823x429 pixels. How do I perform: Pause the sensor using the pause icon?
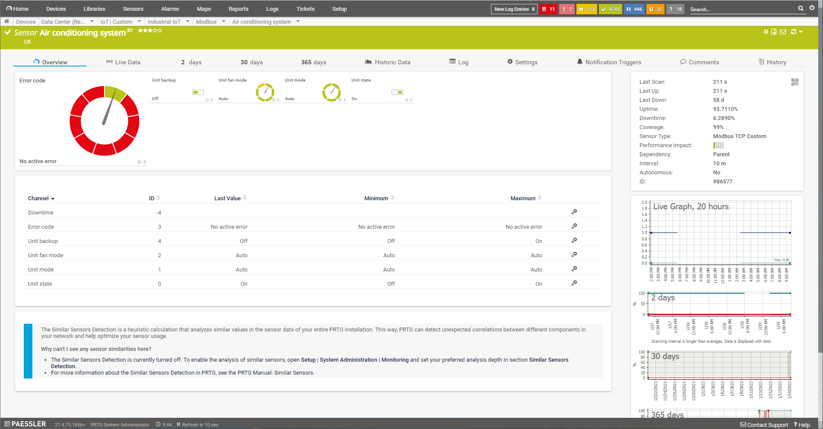pos(766,32)
